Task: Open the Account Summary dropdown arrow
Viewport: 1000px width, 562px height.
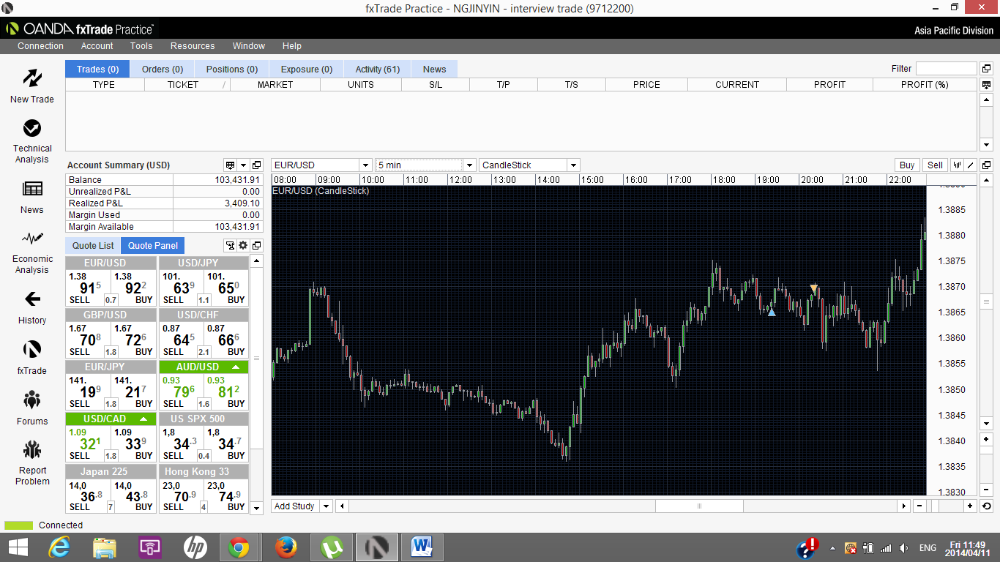Action: [244, 165]
